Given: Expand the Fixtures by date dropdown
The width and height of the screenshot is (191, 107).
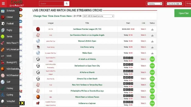Looking at the screenshot, I should point(174,4).
